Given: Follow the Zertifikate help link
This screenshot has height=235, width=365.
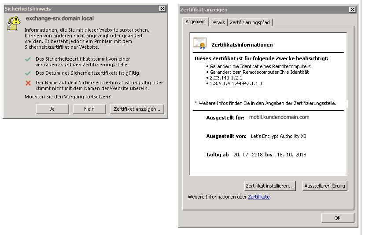Looking at the screenshot, I should (258, 197).
